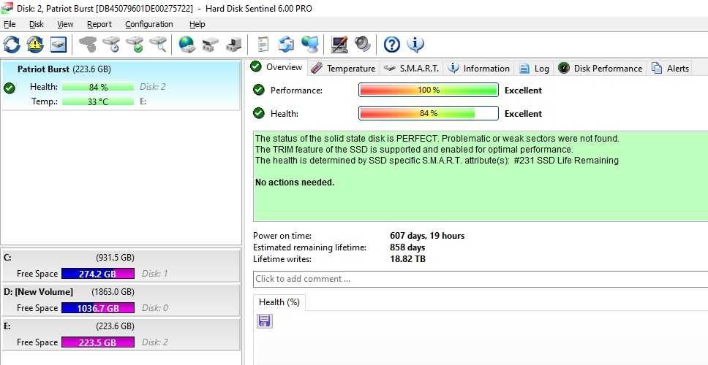This screenshot has height=365, width=708.
Task: Click the globe over disk toolbar icon
Action: [x=187, y=44]
